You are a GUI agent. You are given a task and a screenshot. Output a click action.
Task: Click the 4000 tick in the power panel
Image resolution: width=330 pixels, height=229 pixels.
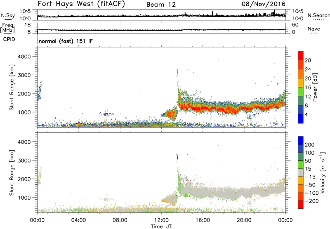click(x=24, y=57)
